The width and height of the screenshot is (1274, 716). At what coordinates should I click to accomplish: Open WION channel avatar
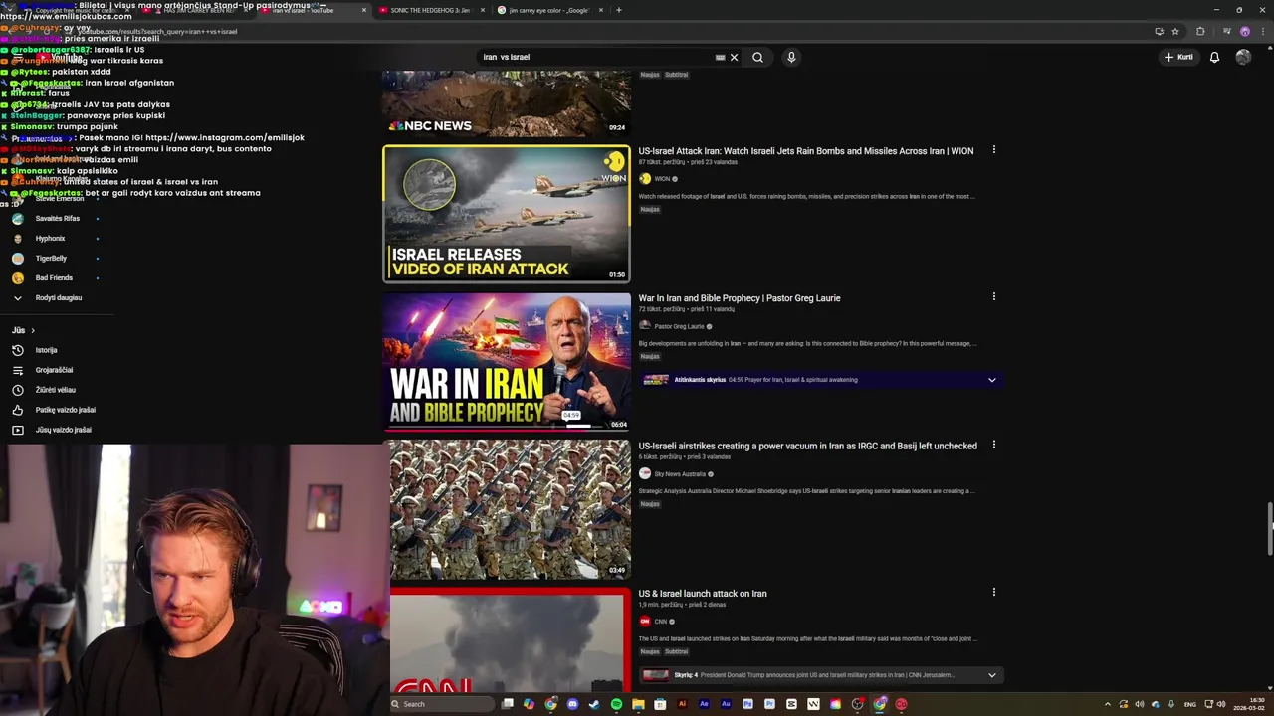pyautogui.click(x=645, y=179)
